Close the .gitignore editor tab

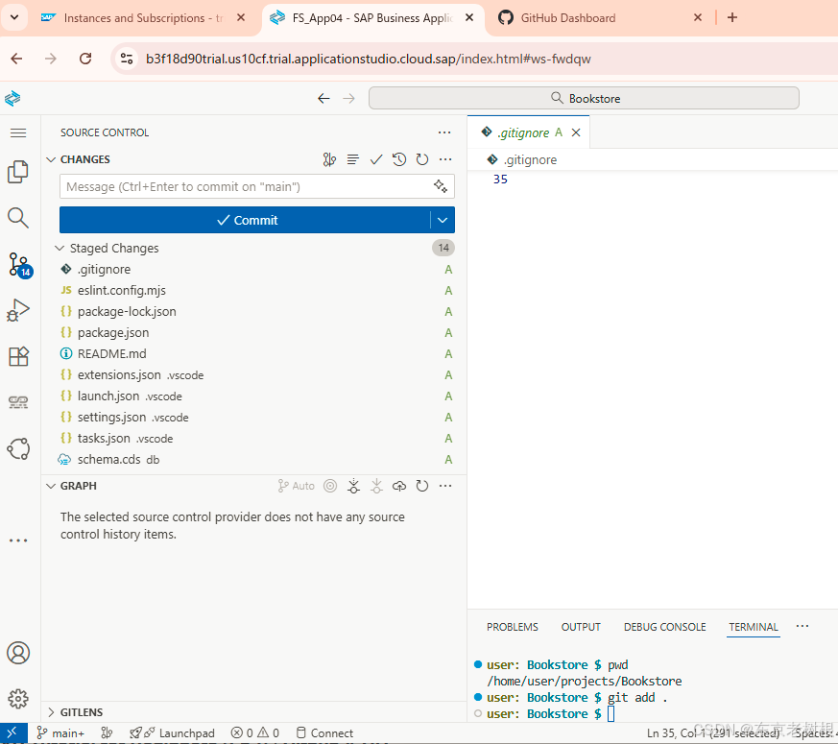[576, 132]
